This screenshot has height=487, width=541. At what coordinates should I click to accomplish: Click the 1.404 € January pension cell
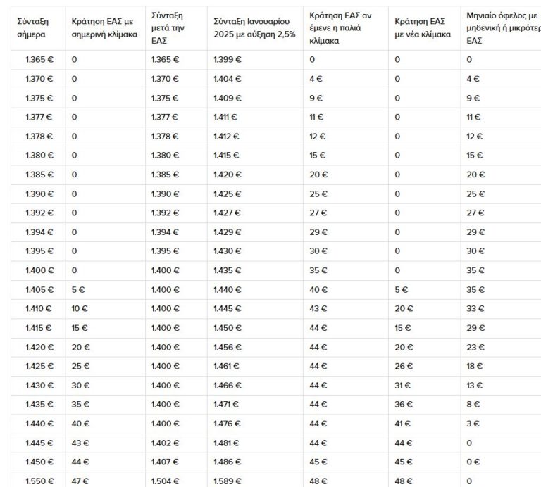click(227, 79)
